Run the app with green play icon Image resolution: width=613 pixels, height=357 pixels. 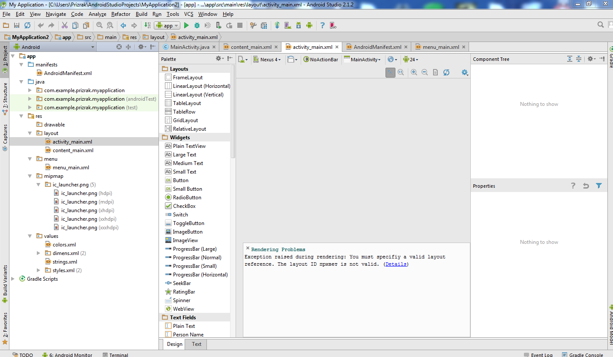coord(186,25)
